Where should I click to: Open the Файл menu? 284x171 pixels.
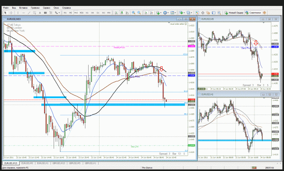click(6, 8)
